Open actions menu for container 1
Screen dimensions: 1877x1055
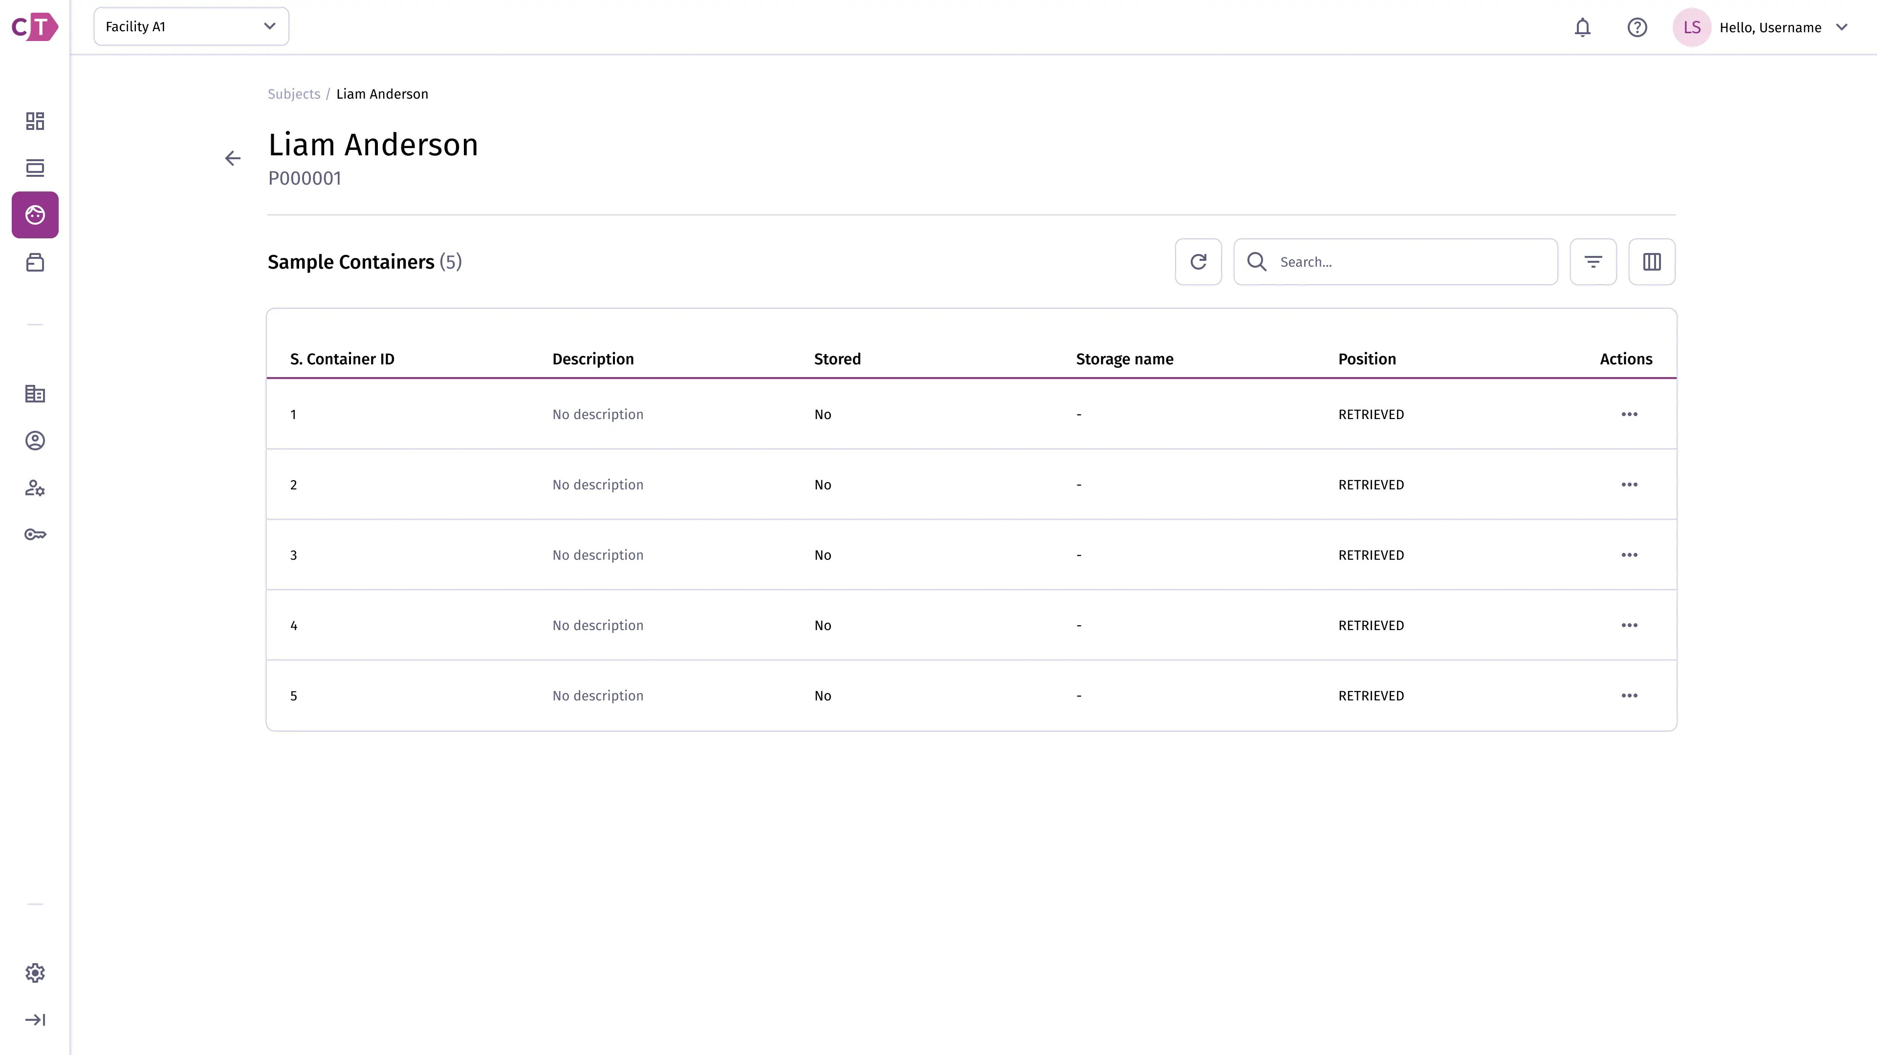pyautogui.click(x=1629, y=414)
